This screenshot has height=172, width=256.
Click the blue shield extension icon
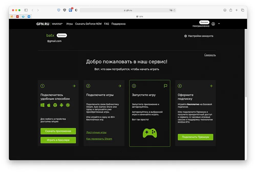(59, 10)
